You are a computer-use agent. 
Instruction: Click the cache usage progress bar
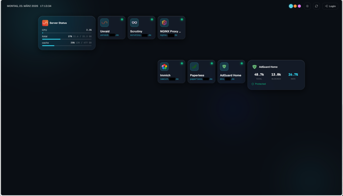click(x=67, y=46)
